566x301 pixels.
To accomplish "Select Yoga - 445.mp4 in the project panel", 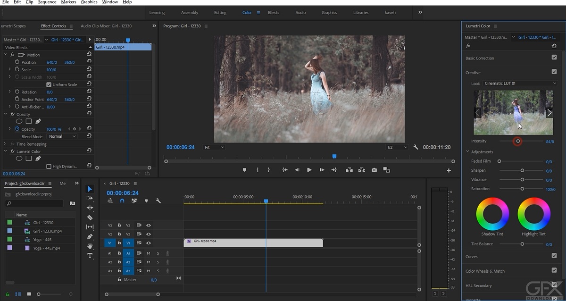I will tap(46, 248).
